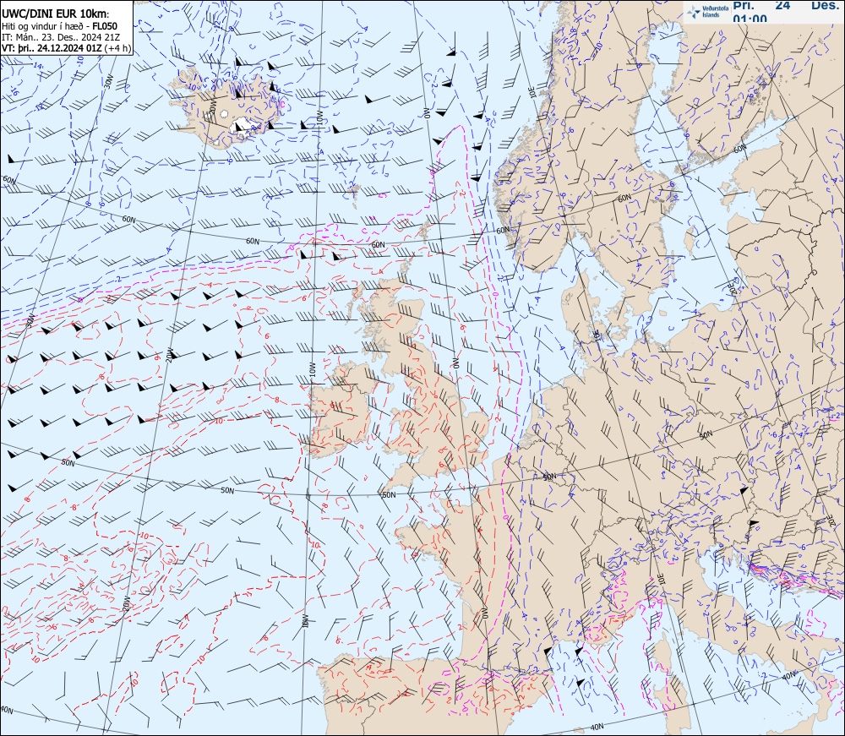Image resolution: width=845 pixels, height=736 pixels.
Task: Click the '01:00' time under the date header
Action: click(x=750, y=19)
